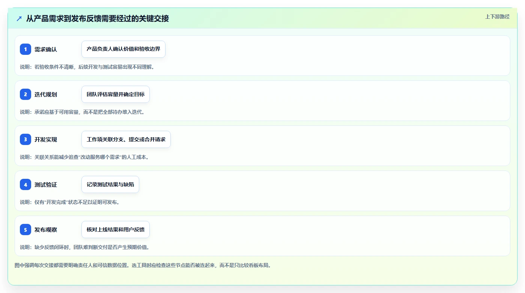Click the note 缺少反馈闭环时
This screenshot has width=525, height=293.
tap(84, 247)
